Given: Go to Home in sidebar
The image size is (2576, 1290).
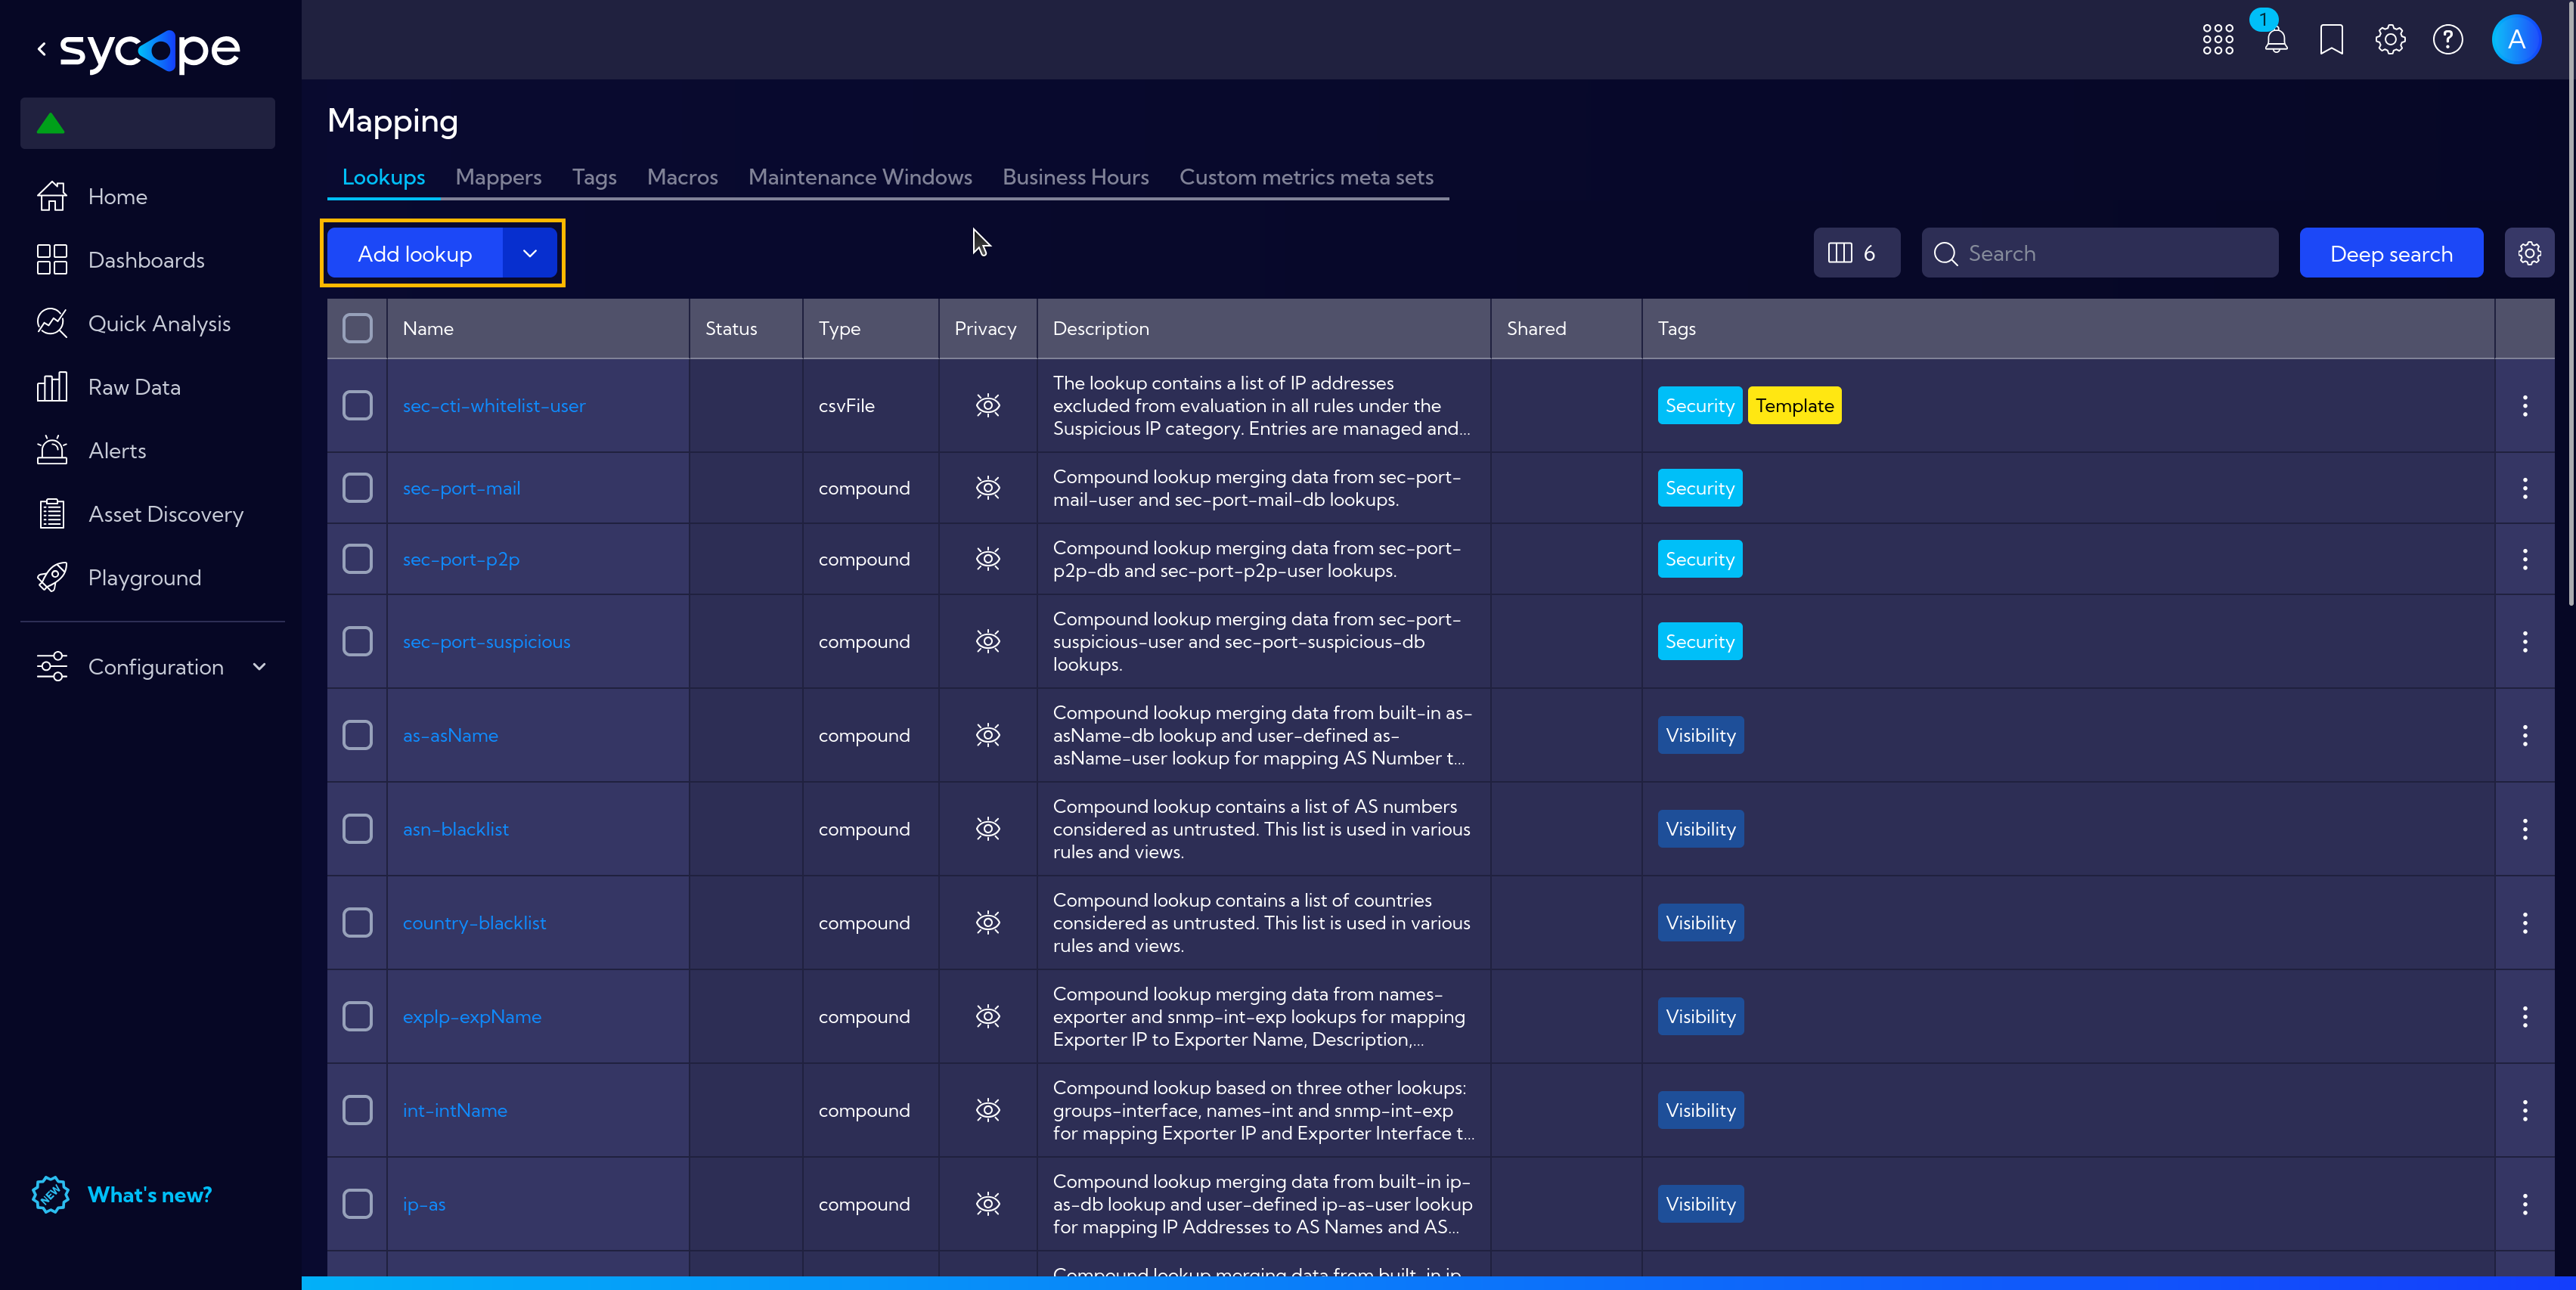Looking at the screenshot, I should (x=117, y=197).
